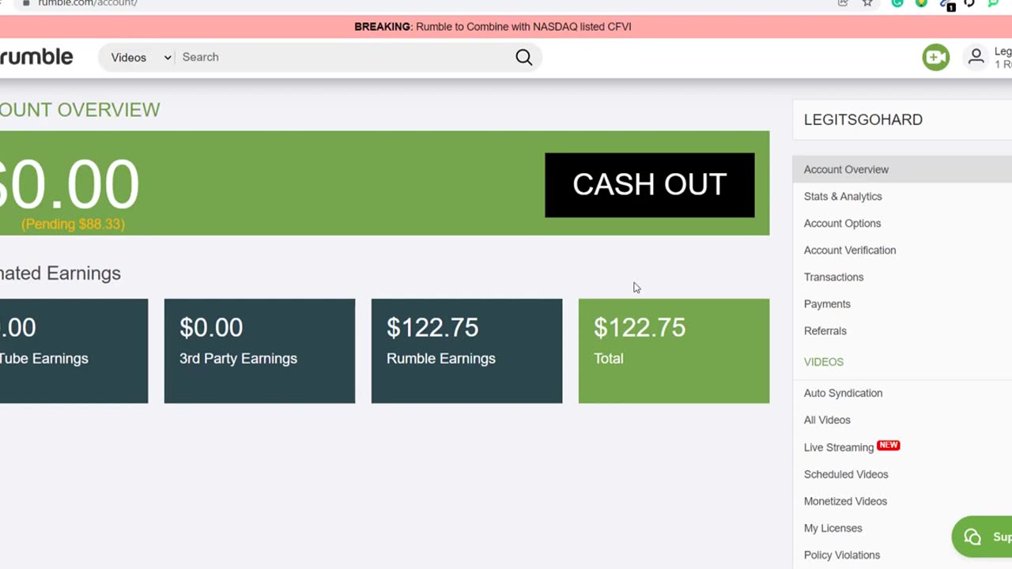
Task: Click the rumble logo
Action: [36, 57]
